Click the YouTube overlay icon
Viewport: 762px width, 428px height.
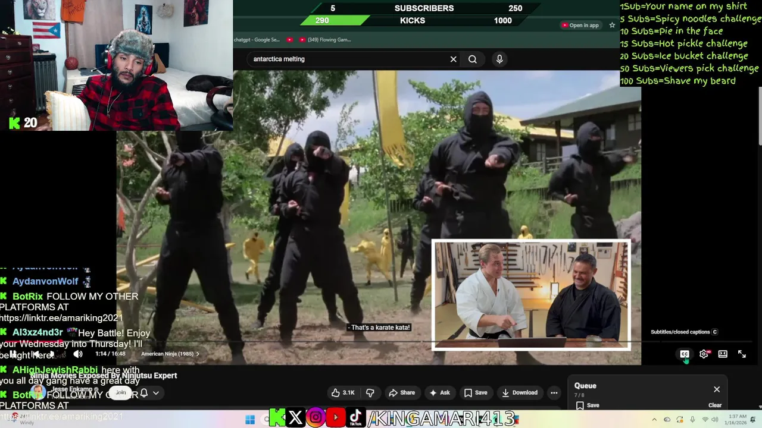[x=336, y=418]
